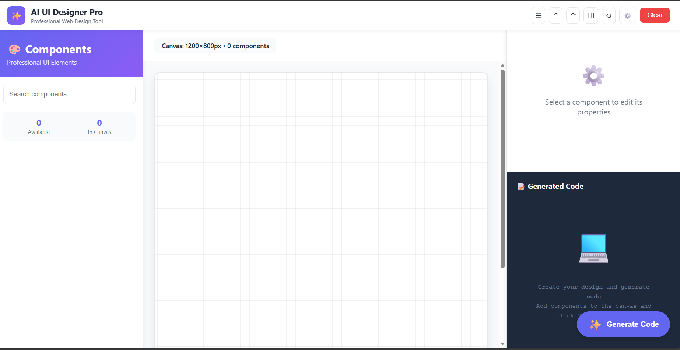Click the 'AI UI Designer Pro' title
Viewport: 680px width, 350px height.
67,12
